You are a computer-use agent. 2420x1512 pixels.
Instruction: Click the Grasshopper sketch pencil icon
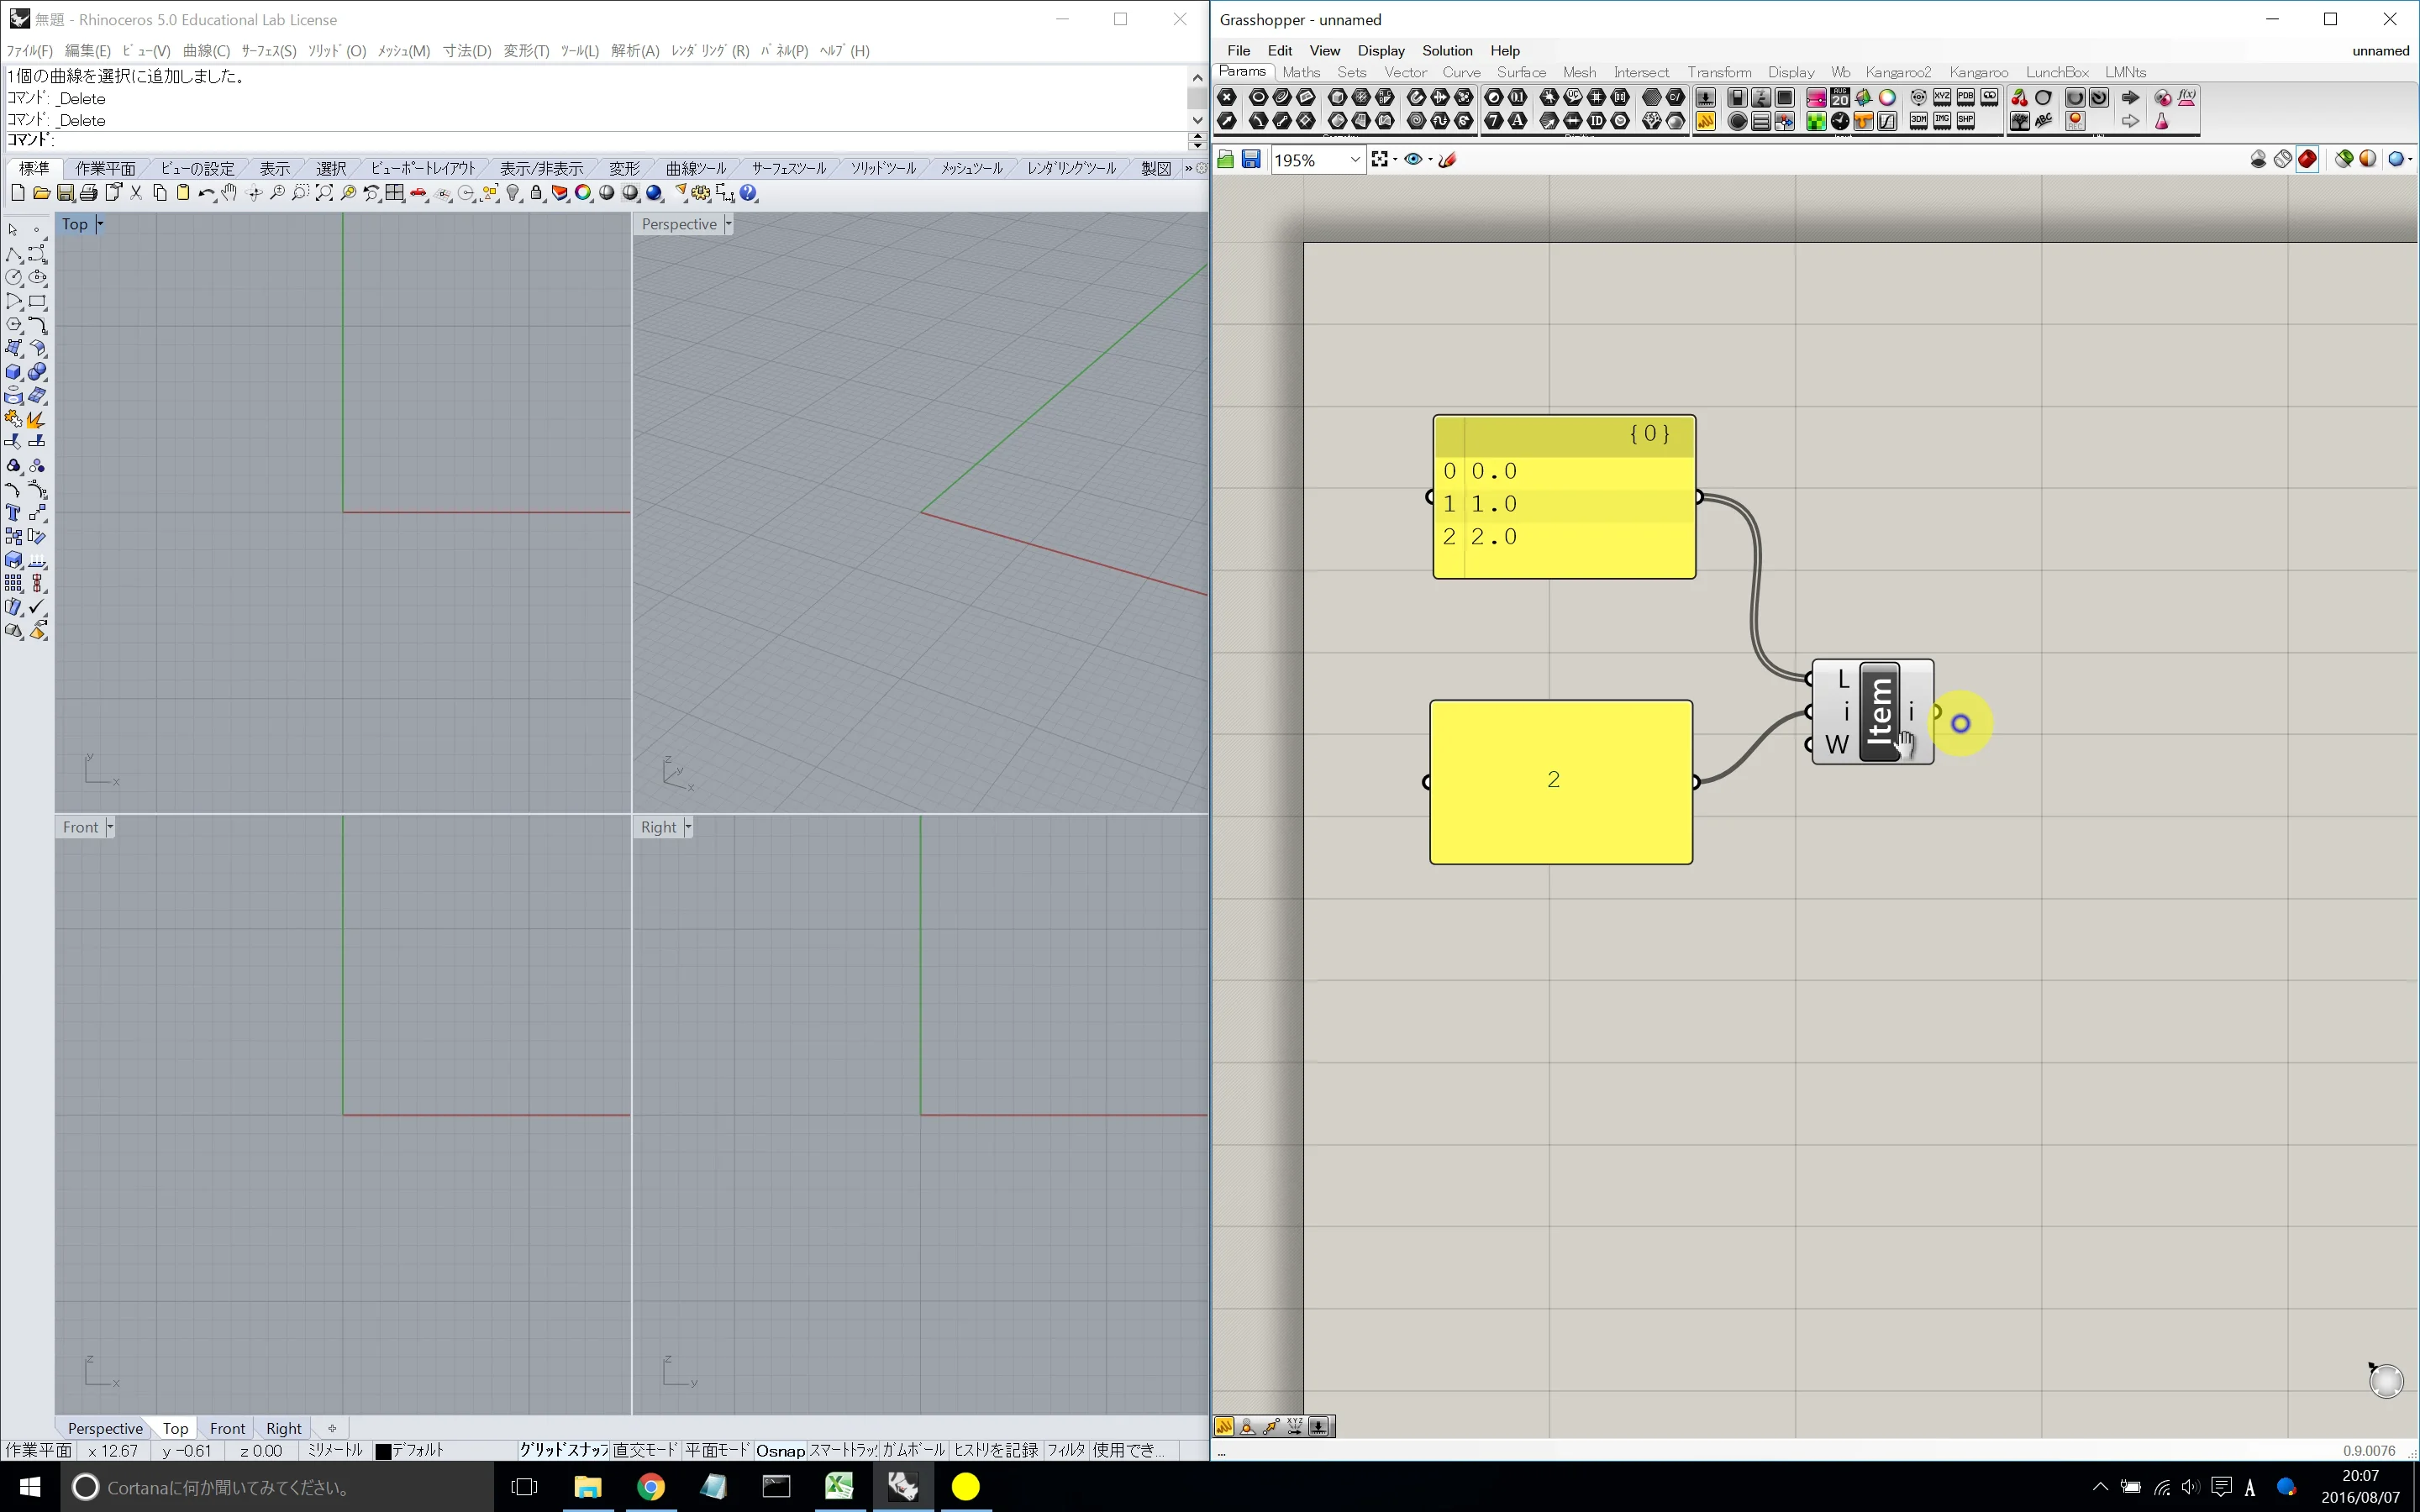[1447, 160]
